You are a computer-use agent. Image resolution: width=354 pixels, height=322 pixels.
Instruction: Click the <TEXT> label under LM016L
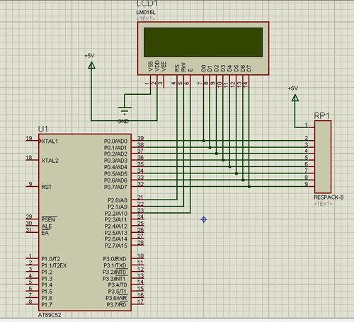(146, 18)
